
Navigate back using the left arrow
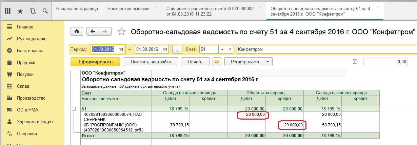point(93,32)
